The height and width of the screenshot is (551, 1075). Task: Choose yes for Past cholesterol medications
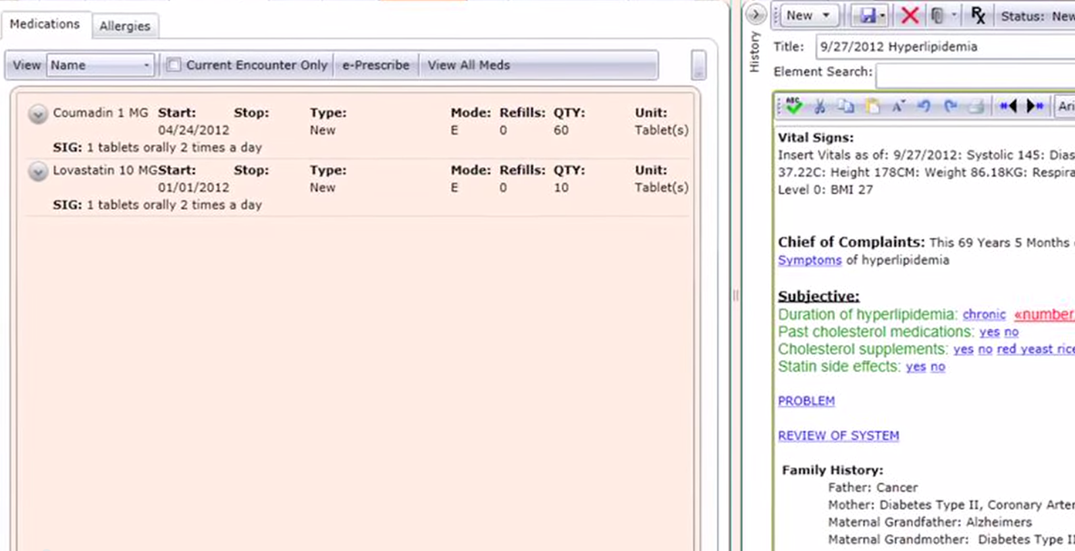click(x=989, y=332)
